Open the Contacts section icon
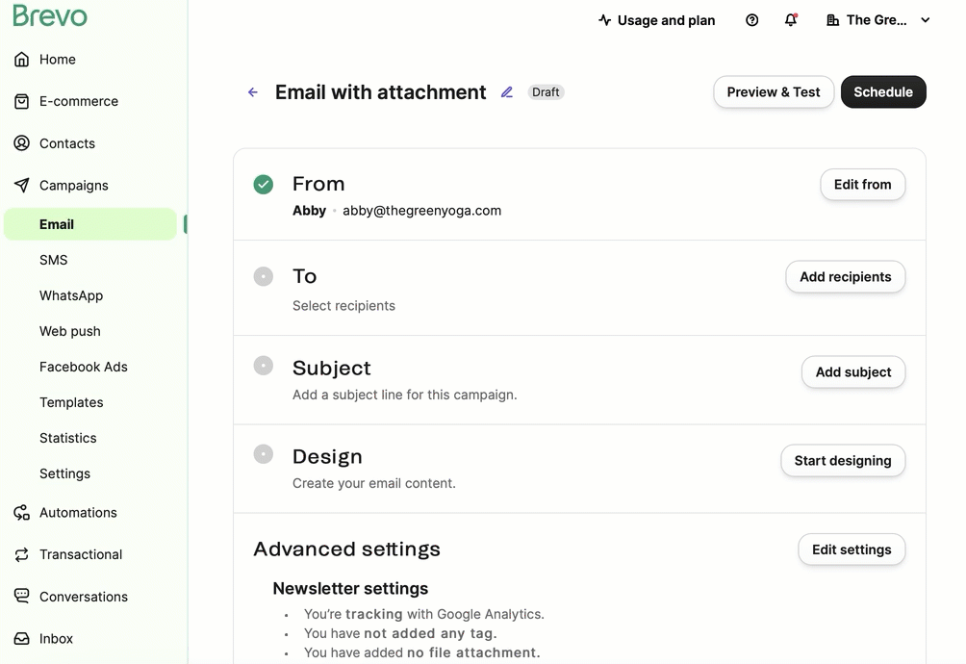The image size is (966, 664). tap(20, 142)
